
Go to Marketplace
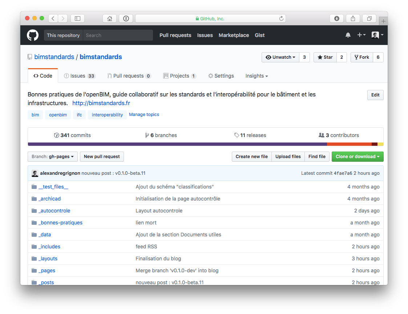click(x=234, y=35)
